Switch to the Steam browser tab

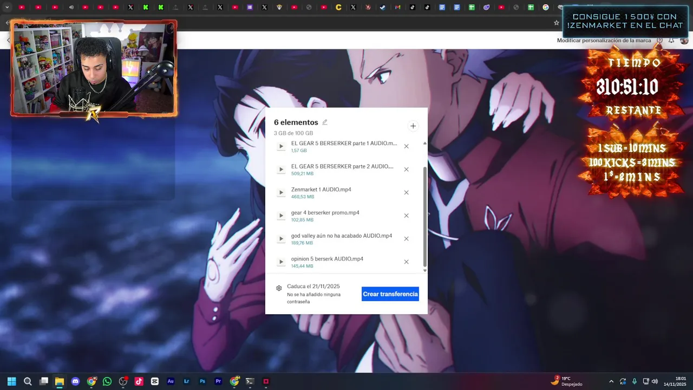[383, 7]
